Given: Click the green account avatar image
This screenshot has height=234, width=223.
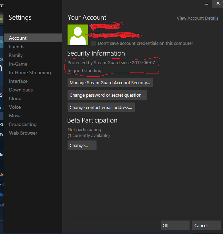Looking at the screenshot, I should (x=78, y=35).
